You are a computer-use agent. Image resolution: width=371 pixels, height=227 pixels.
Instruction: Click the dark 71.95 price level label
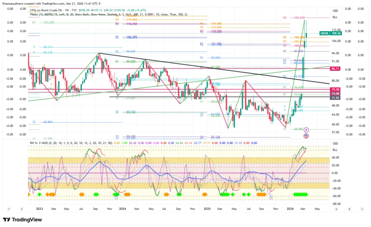point(335,98)
